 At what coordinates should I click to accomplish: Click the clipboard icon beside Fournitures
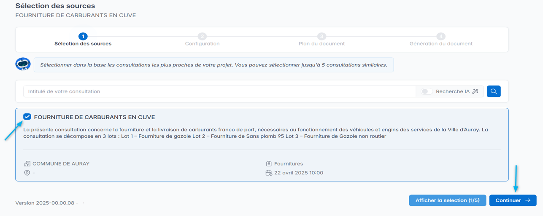pyautogui.click(x=269, y=164)
